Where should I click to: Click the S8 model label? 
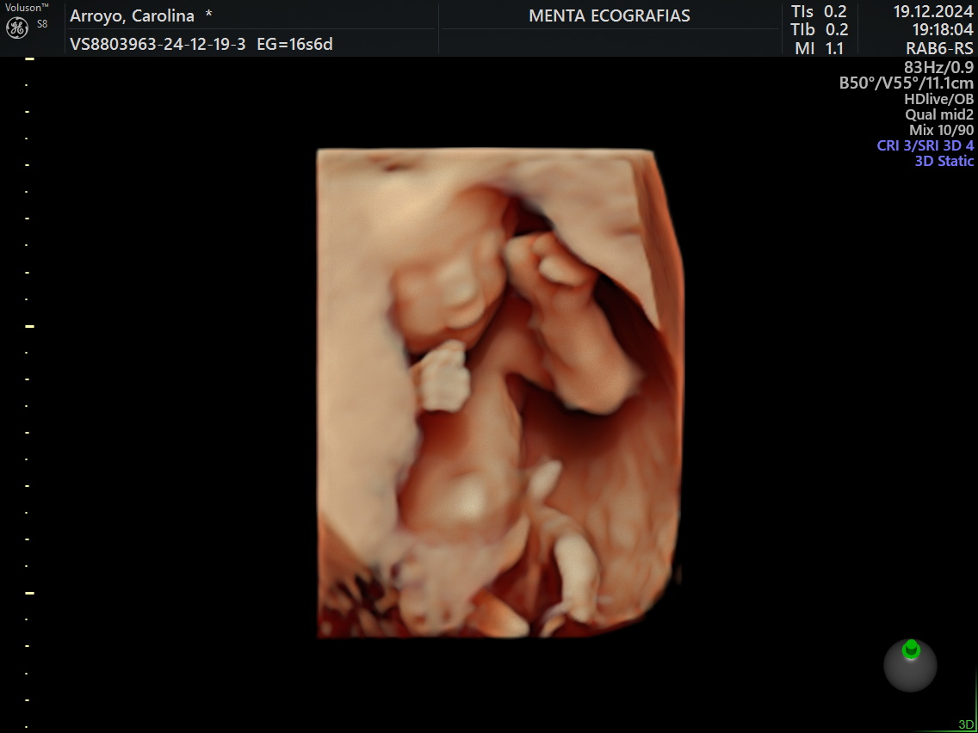[x=42, y=24]
